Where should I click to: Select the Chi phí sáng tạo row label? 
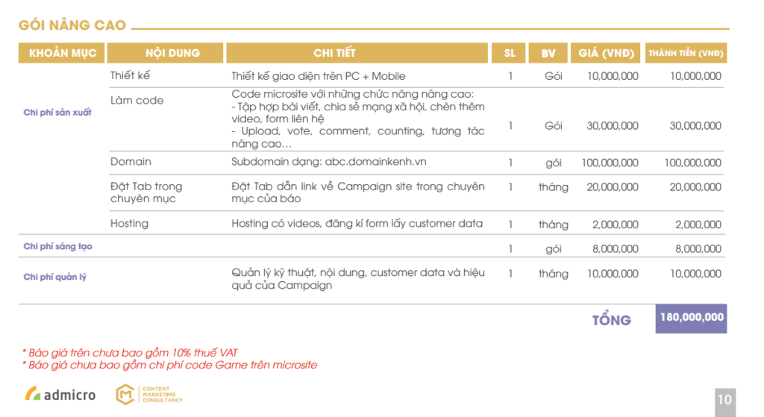pos(57,246)
